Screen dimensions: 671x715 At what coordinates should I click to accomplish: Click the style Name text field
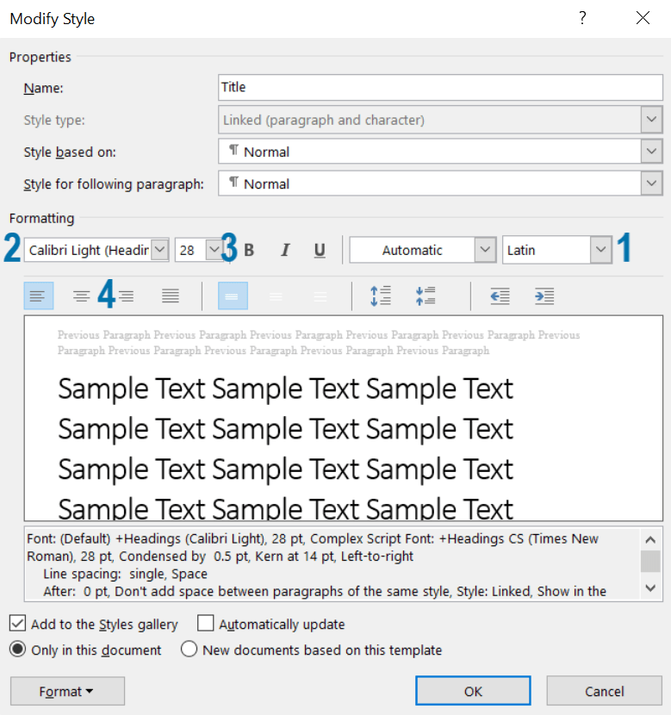(x=439, y=88)
